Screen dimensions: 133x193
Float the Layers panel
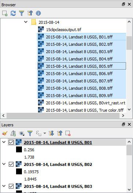pyautogui.click(x=123, y=125)
